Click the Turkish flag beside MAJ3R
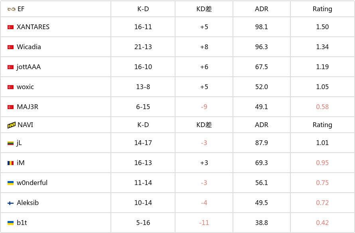The image size is (355, 233). (x=10, y=107)
